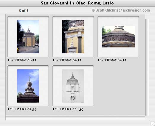Select the filename 1A2-I-R-SGO-A1.jpg
This screenshot has height=126, width=155.
pos(22,60)
